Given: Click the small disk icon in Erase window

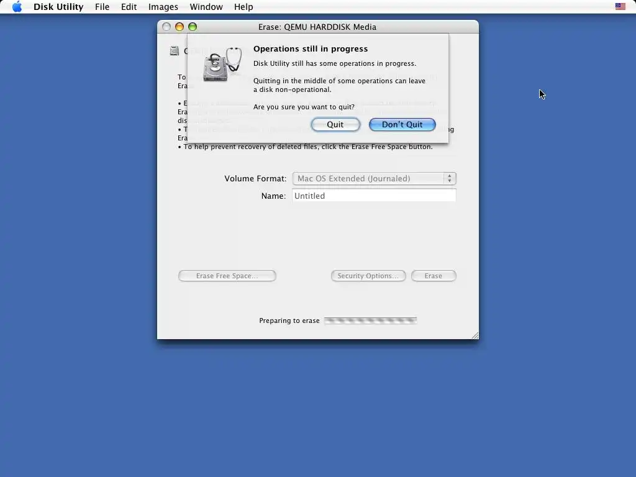Looking at the screenshot, I should point(175,51).
